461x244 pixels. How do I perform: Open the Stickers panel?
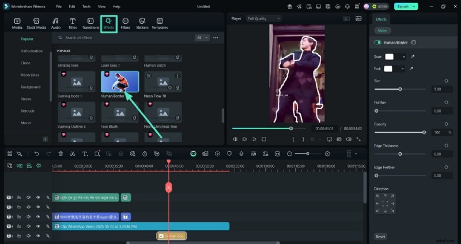coord(142,23)
